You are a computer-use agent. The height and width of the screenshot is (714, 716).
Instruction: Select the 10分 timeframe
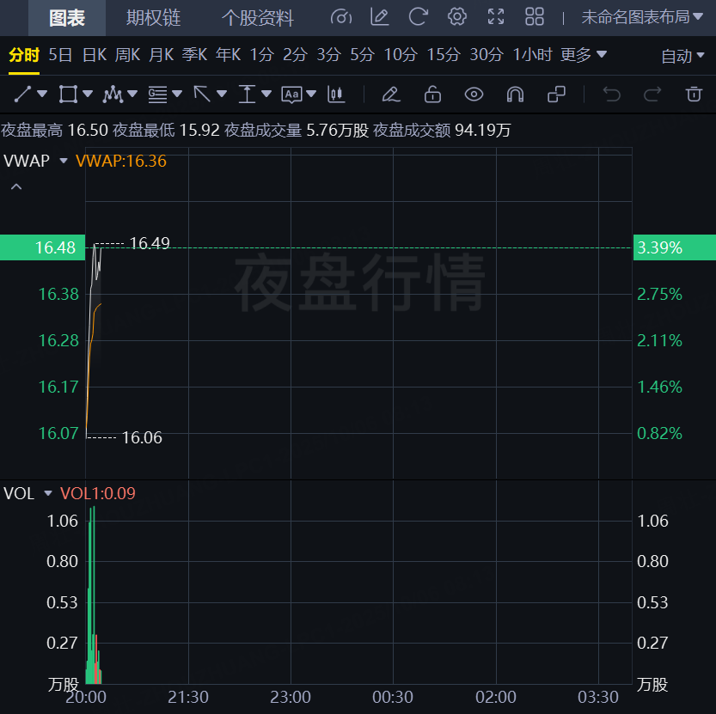(x=401, y=55)
